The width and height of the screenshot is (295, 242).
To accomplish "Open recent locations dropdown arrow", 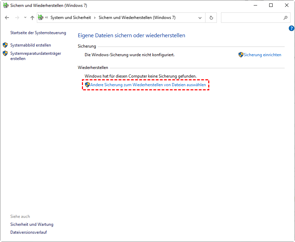I will click(x=25, y=18).
